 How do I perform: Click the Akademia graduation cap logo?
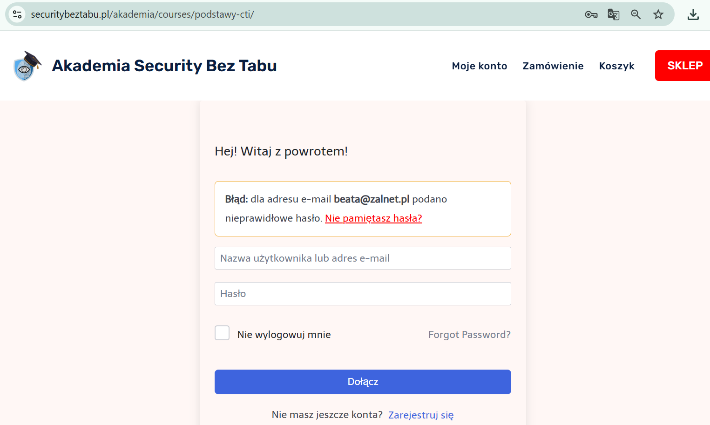point(27,66)
